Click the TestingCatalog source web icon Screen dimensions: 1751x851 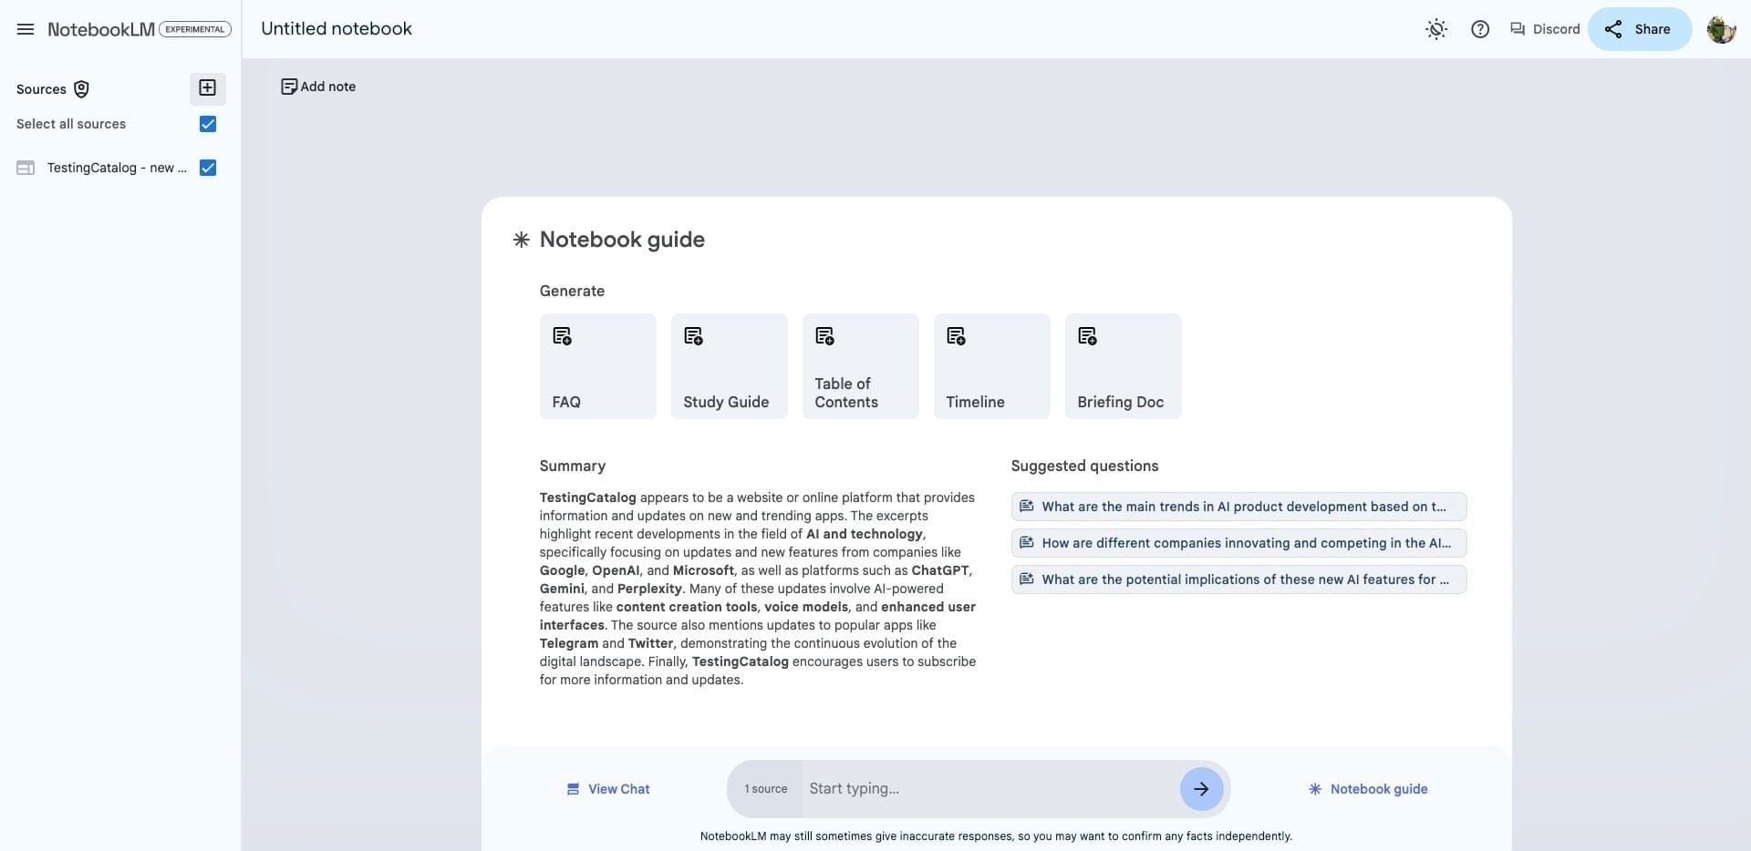26,168
